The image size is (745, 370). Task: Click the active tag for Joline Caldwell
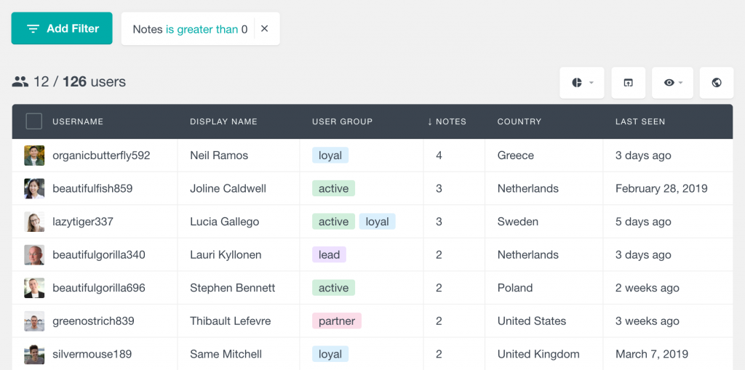tap(333, 188)
